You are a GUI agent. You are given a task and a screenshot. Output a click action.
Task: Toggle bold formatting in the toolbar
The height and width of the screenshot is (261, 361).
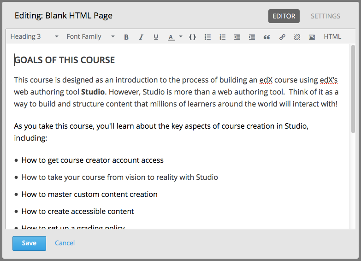(126, 37)
